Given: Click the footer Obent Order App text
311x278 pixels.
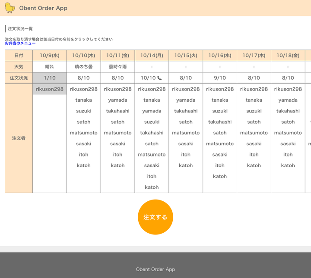Looking at the screenshot, I should coord(155,269).
